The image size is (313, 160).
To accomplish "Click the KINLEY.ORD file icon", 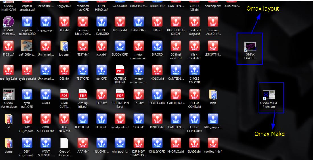I will tap(157, 143).
